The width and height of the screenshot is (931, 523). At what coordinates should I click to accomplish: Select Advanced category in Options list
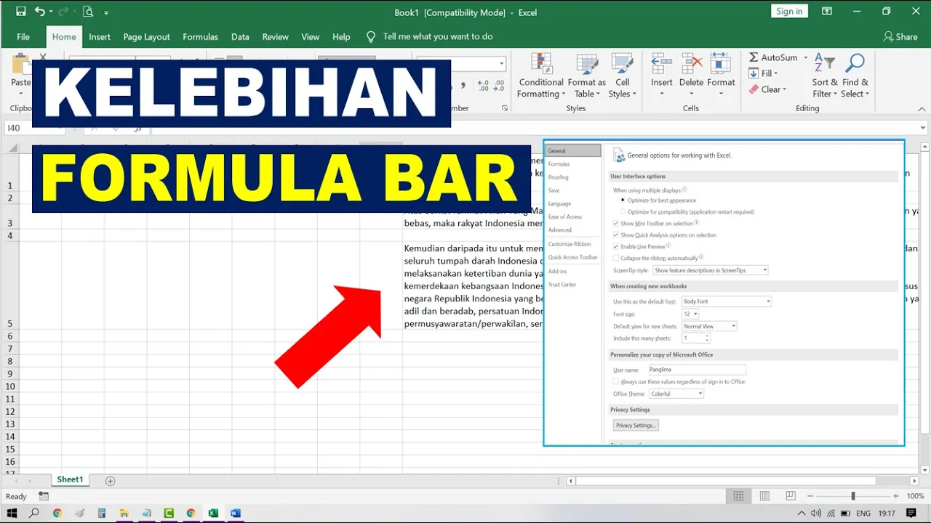click(x=559, y=230)
